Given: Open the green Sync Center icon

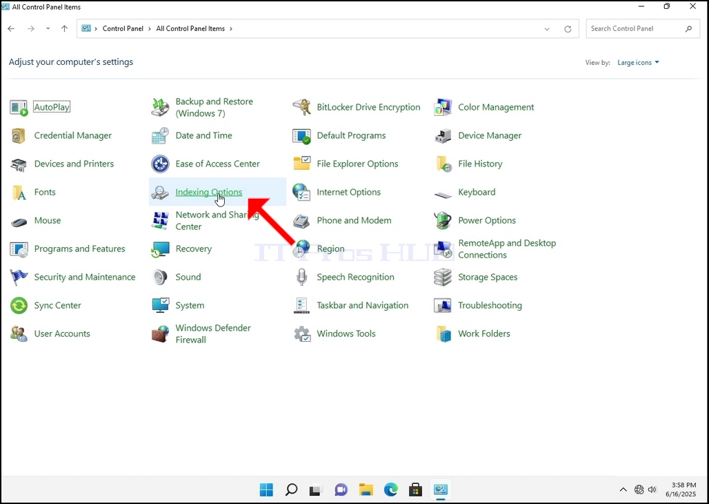Looking at the screenshot, I should point(19,305).
